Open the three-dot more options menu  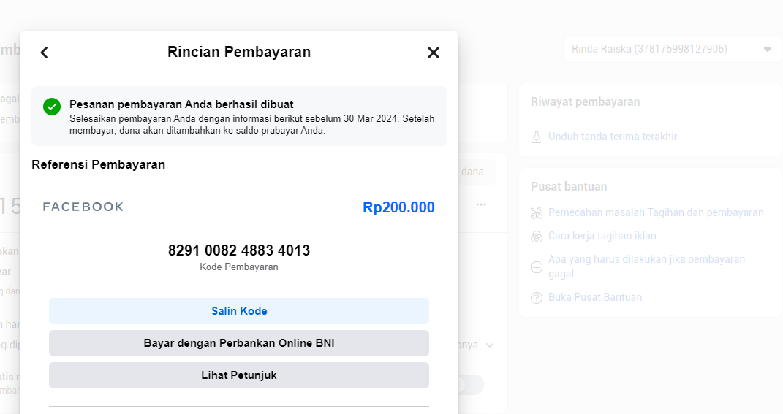coord(481,204)
